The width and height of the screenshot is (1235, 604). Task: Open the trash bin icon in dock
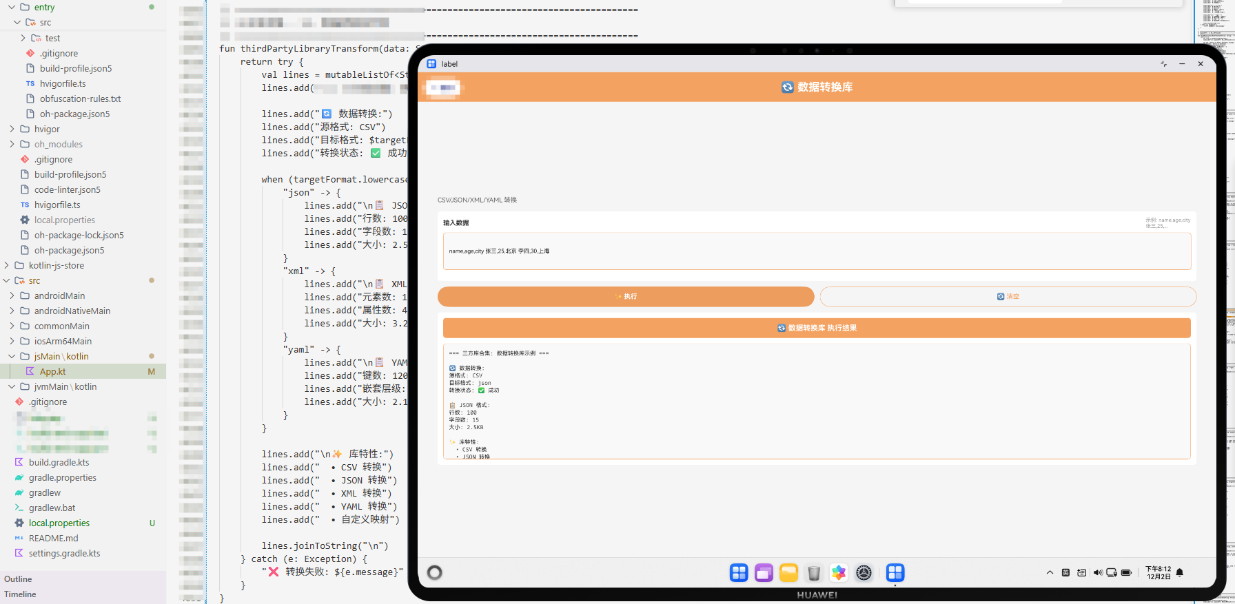pyautogui.click(x=814, y=573)
